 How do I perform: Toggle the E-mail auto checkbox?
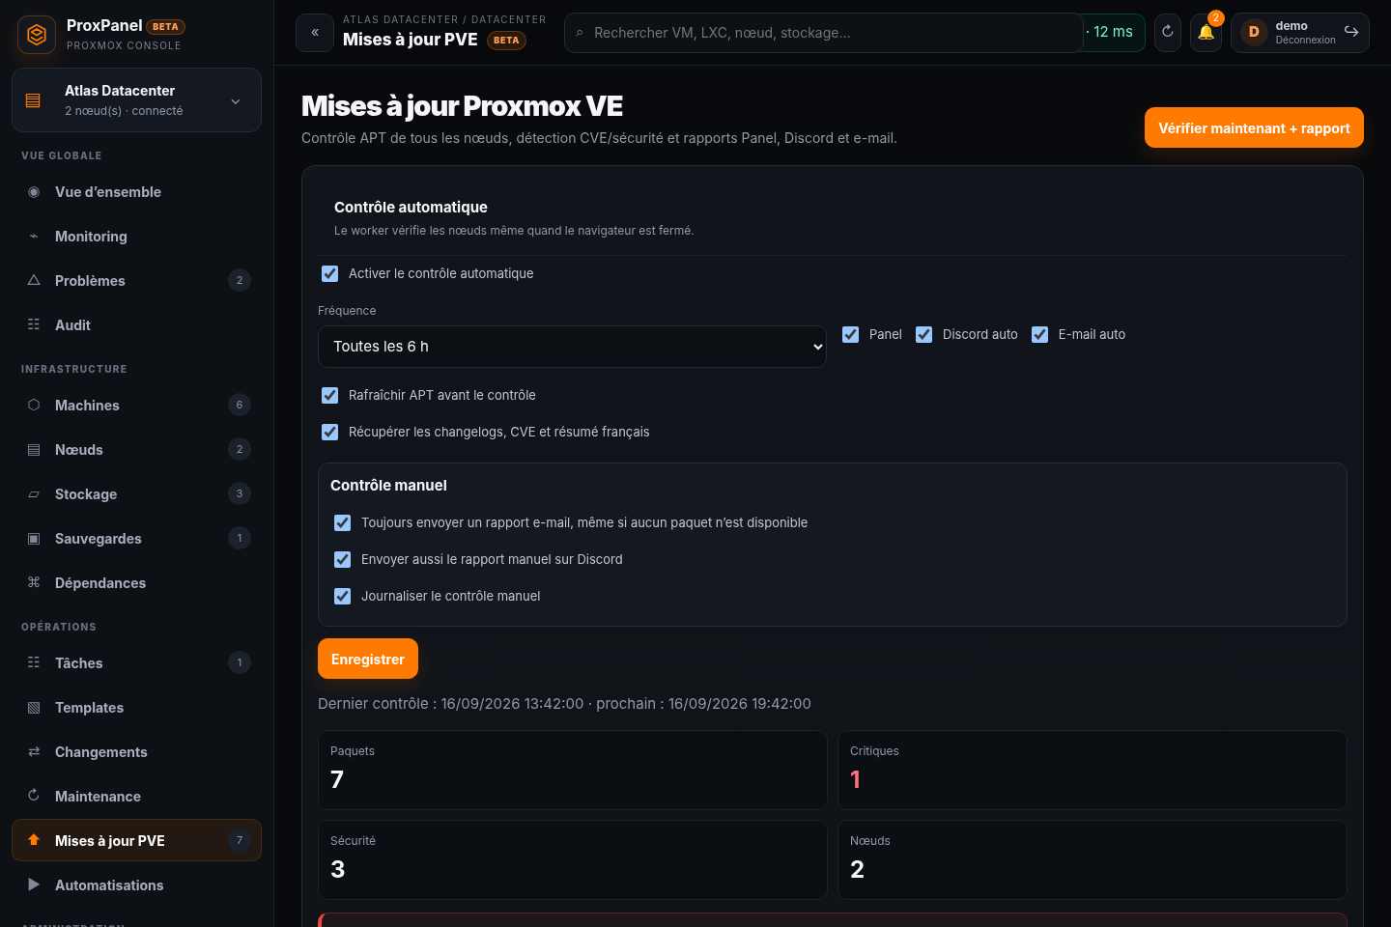click(1040, 334)
